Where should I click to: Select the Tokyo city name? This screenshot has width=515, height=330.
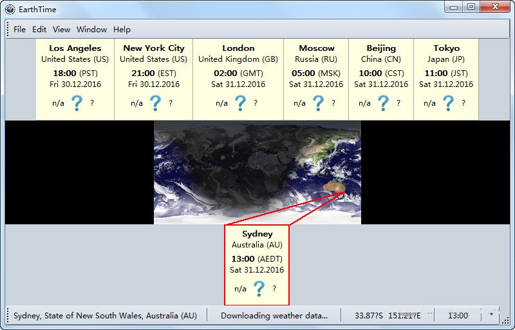[x=446, y=48]
